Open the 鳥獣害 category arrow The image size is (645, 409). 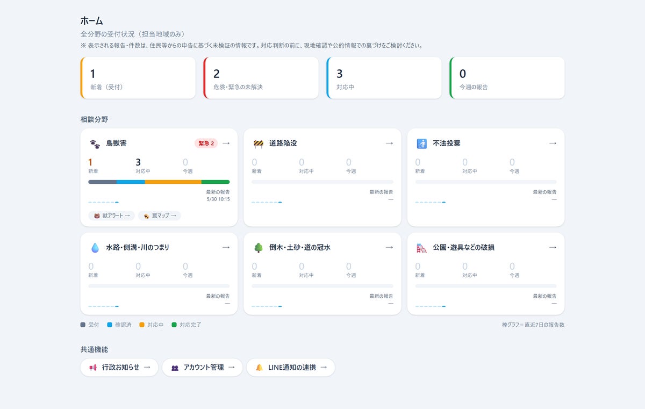pyautogui.click(x=226, y=143)
